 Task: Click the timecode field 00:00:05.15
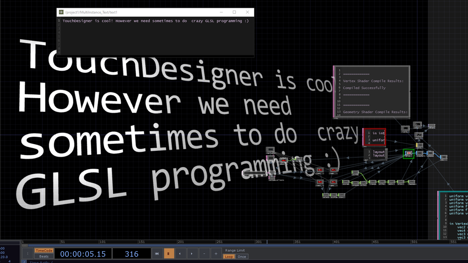(x=83, y=254)
